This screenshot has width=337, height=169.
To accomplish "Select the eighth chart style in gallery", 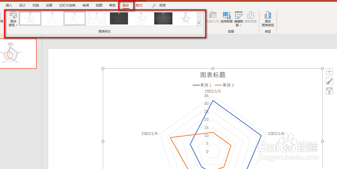I will 186,18.
